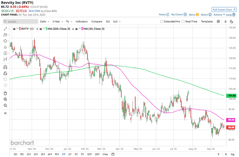
Task: Click the MA 50 magenta color marker
Action: [x=82, y=29]
